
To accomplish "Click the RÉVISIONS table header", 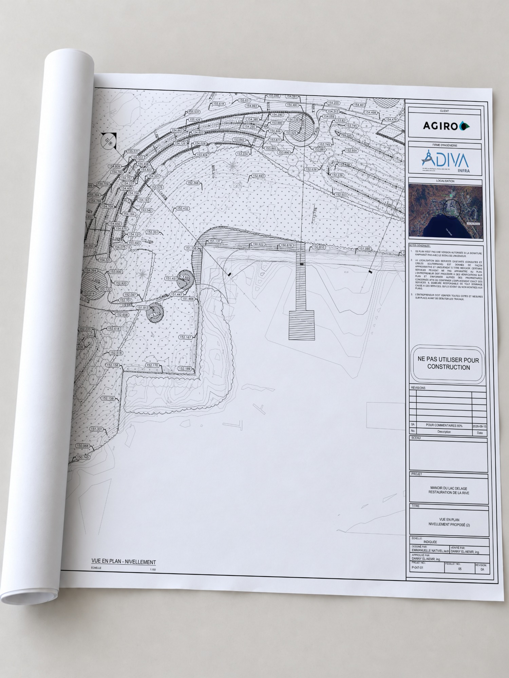I will coord(418,388).
